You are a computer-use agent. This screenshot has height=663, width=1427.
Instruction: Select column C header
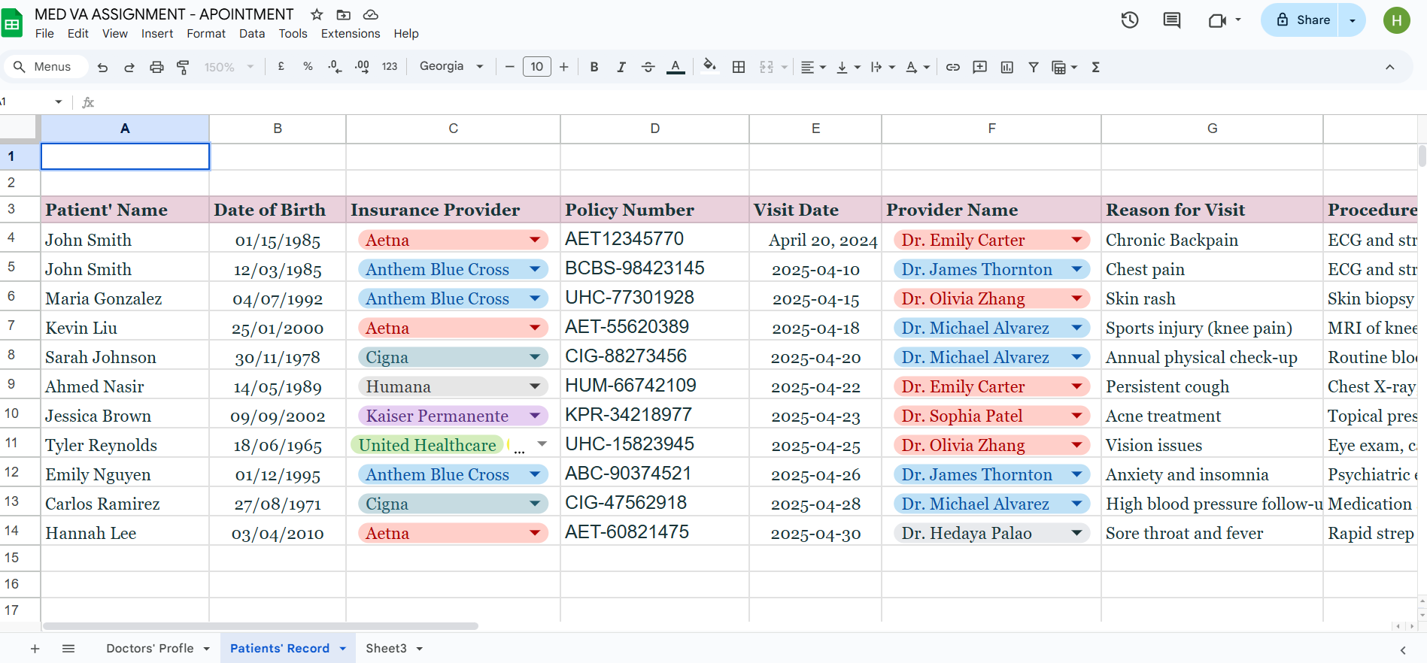453,129
